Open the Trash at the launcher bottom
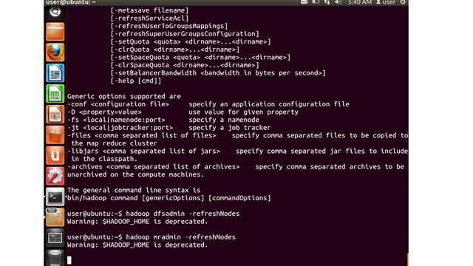Screen dimensions: 473x266 (x=55, y=258)
